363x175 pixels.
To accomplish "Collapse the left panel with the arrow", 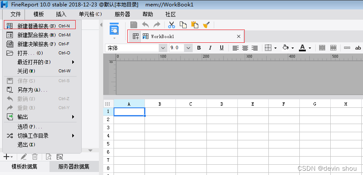I will tap(101, 25).
